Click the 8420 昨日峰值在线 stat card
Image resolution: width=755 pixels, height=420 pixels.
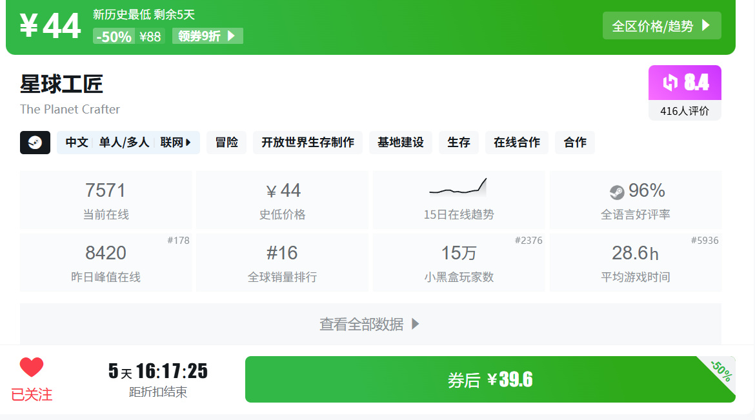[105, 263]
